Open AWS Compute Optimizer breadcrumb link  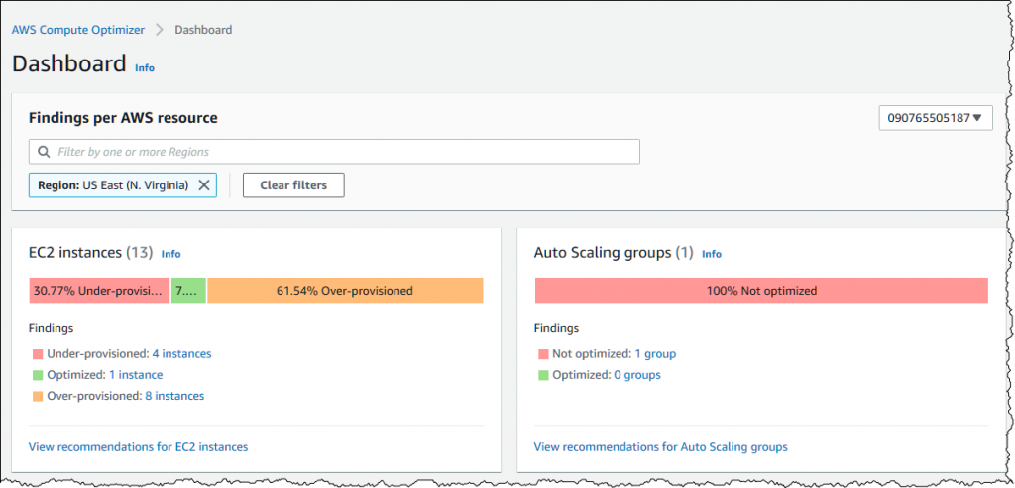(77, 30)
